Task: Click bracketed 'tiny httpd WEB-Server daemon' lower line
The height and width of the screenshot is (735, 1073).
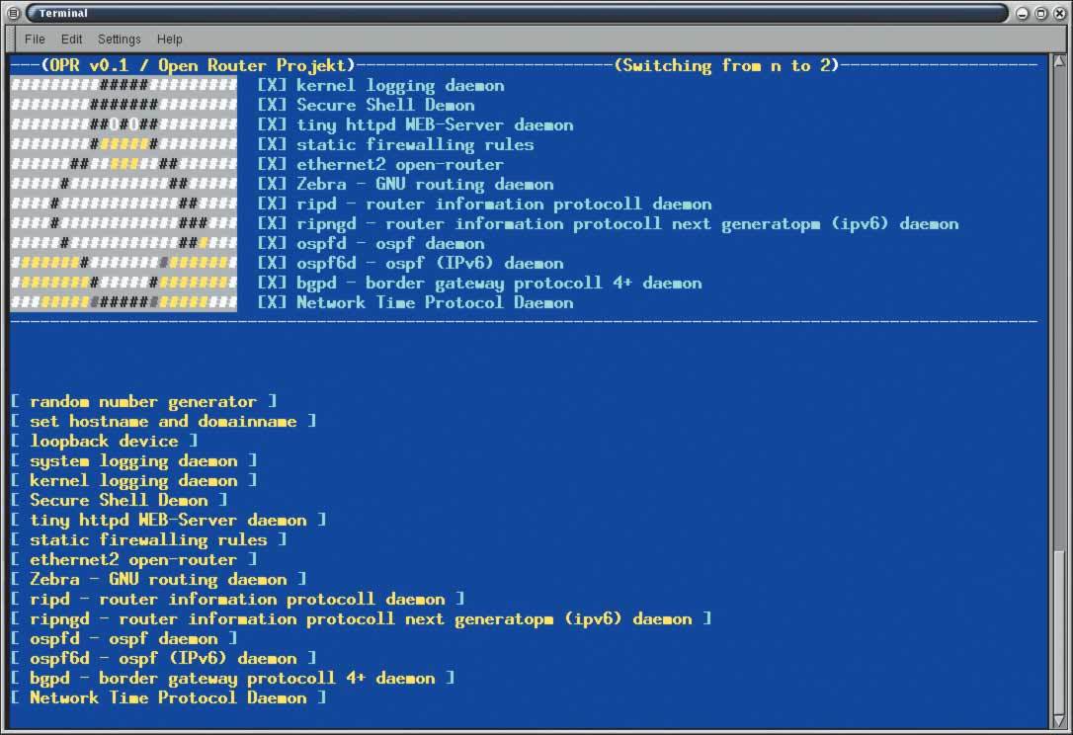Action: [168, 520]
